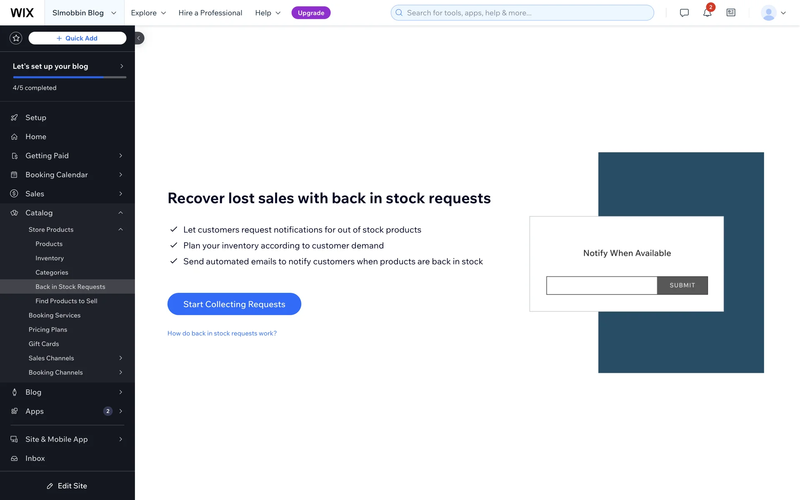Click the purple Upgrade button
800x500 pixels.
pos(311,13)
